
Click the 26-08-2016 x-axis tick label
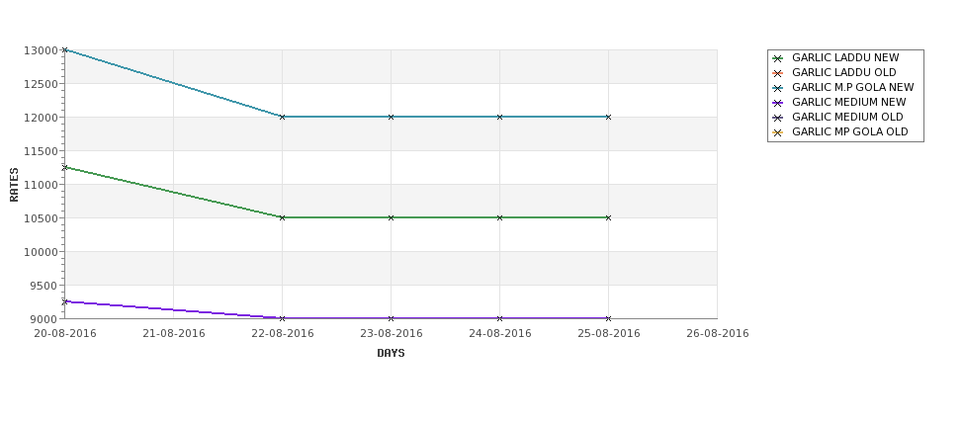(717, 334)
